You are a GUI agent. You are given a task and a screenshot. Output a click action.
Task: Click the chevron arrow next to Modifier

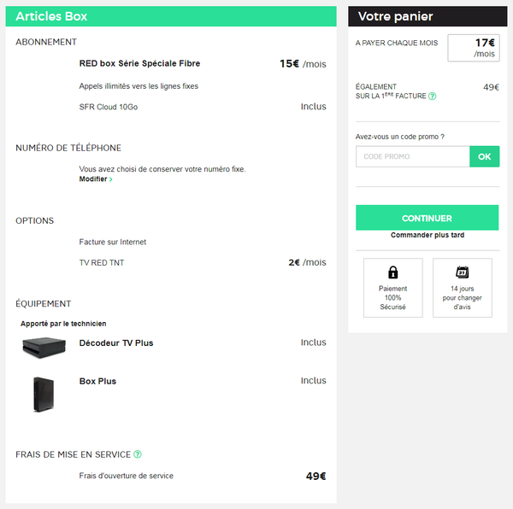pyautogui.click(x=111, y=179)
